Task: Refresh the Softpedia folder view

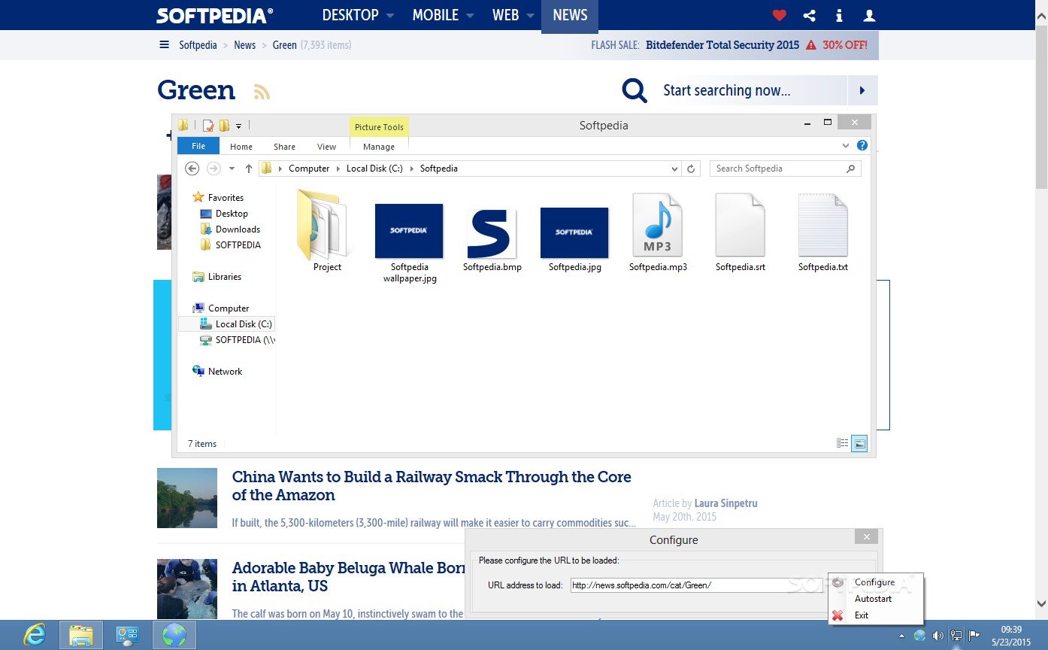Action: pos(692,169)
